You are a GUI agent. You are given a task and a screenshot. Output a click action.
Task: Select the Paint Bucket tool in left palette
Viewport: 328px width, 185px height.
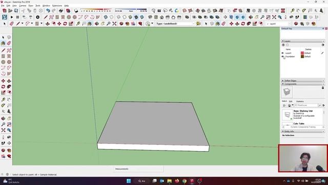point(3,43)
